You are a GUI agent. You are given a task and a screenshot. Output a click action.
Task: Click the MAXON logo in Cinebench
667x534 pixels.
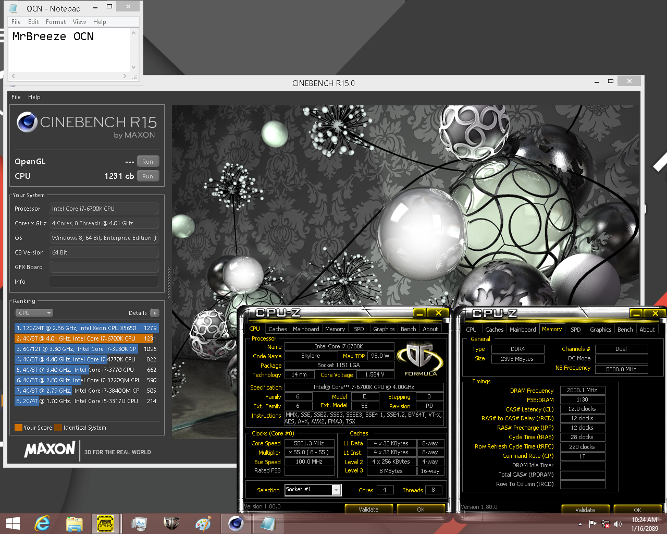pyautogui.click(x=50, y=450)
